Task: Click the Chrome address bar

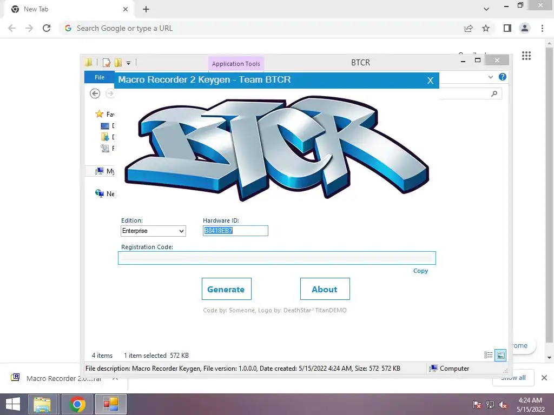Action: click(x=261, y=28)
